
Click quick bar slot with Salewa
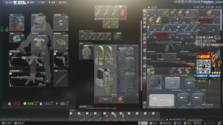coord(107,116)
